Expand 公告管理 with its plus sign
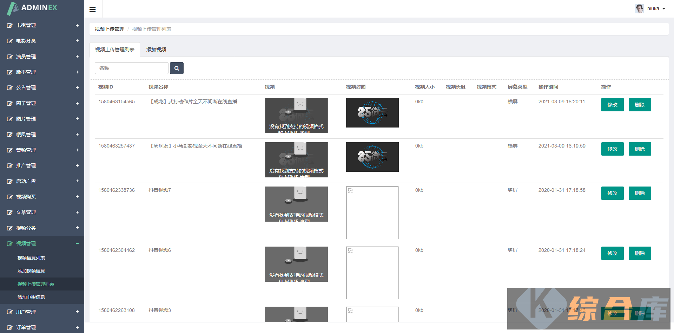674x333 pixels. click(77, 87)
